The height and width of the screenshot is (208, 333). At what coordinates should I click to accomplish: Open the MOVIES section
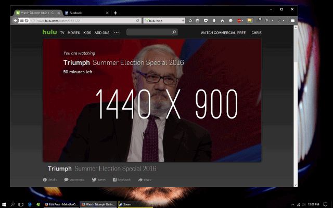74,33
